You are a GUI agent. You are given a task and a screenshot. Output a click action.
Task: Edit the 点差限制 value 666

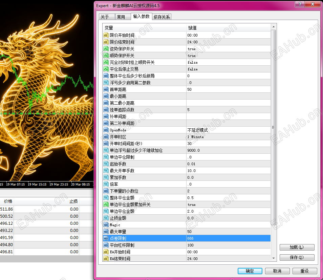pyautogui.click(x=229, y=238)
